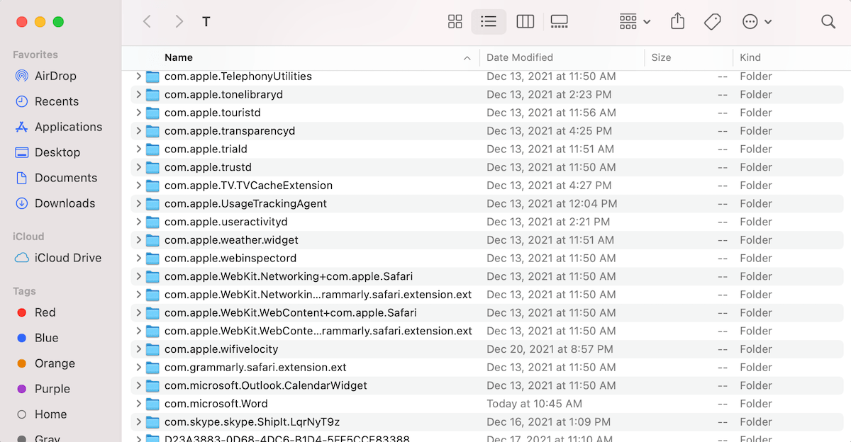Open Documents in the sidebar
Screen dimensions: 851x442
click(65, 178)
